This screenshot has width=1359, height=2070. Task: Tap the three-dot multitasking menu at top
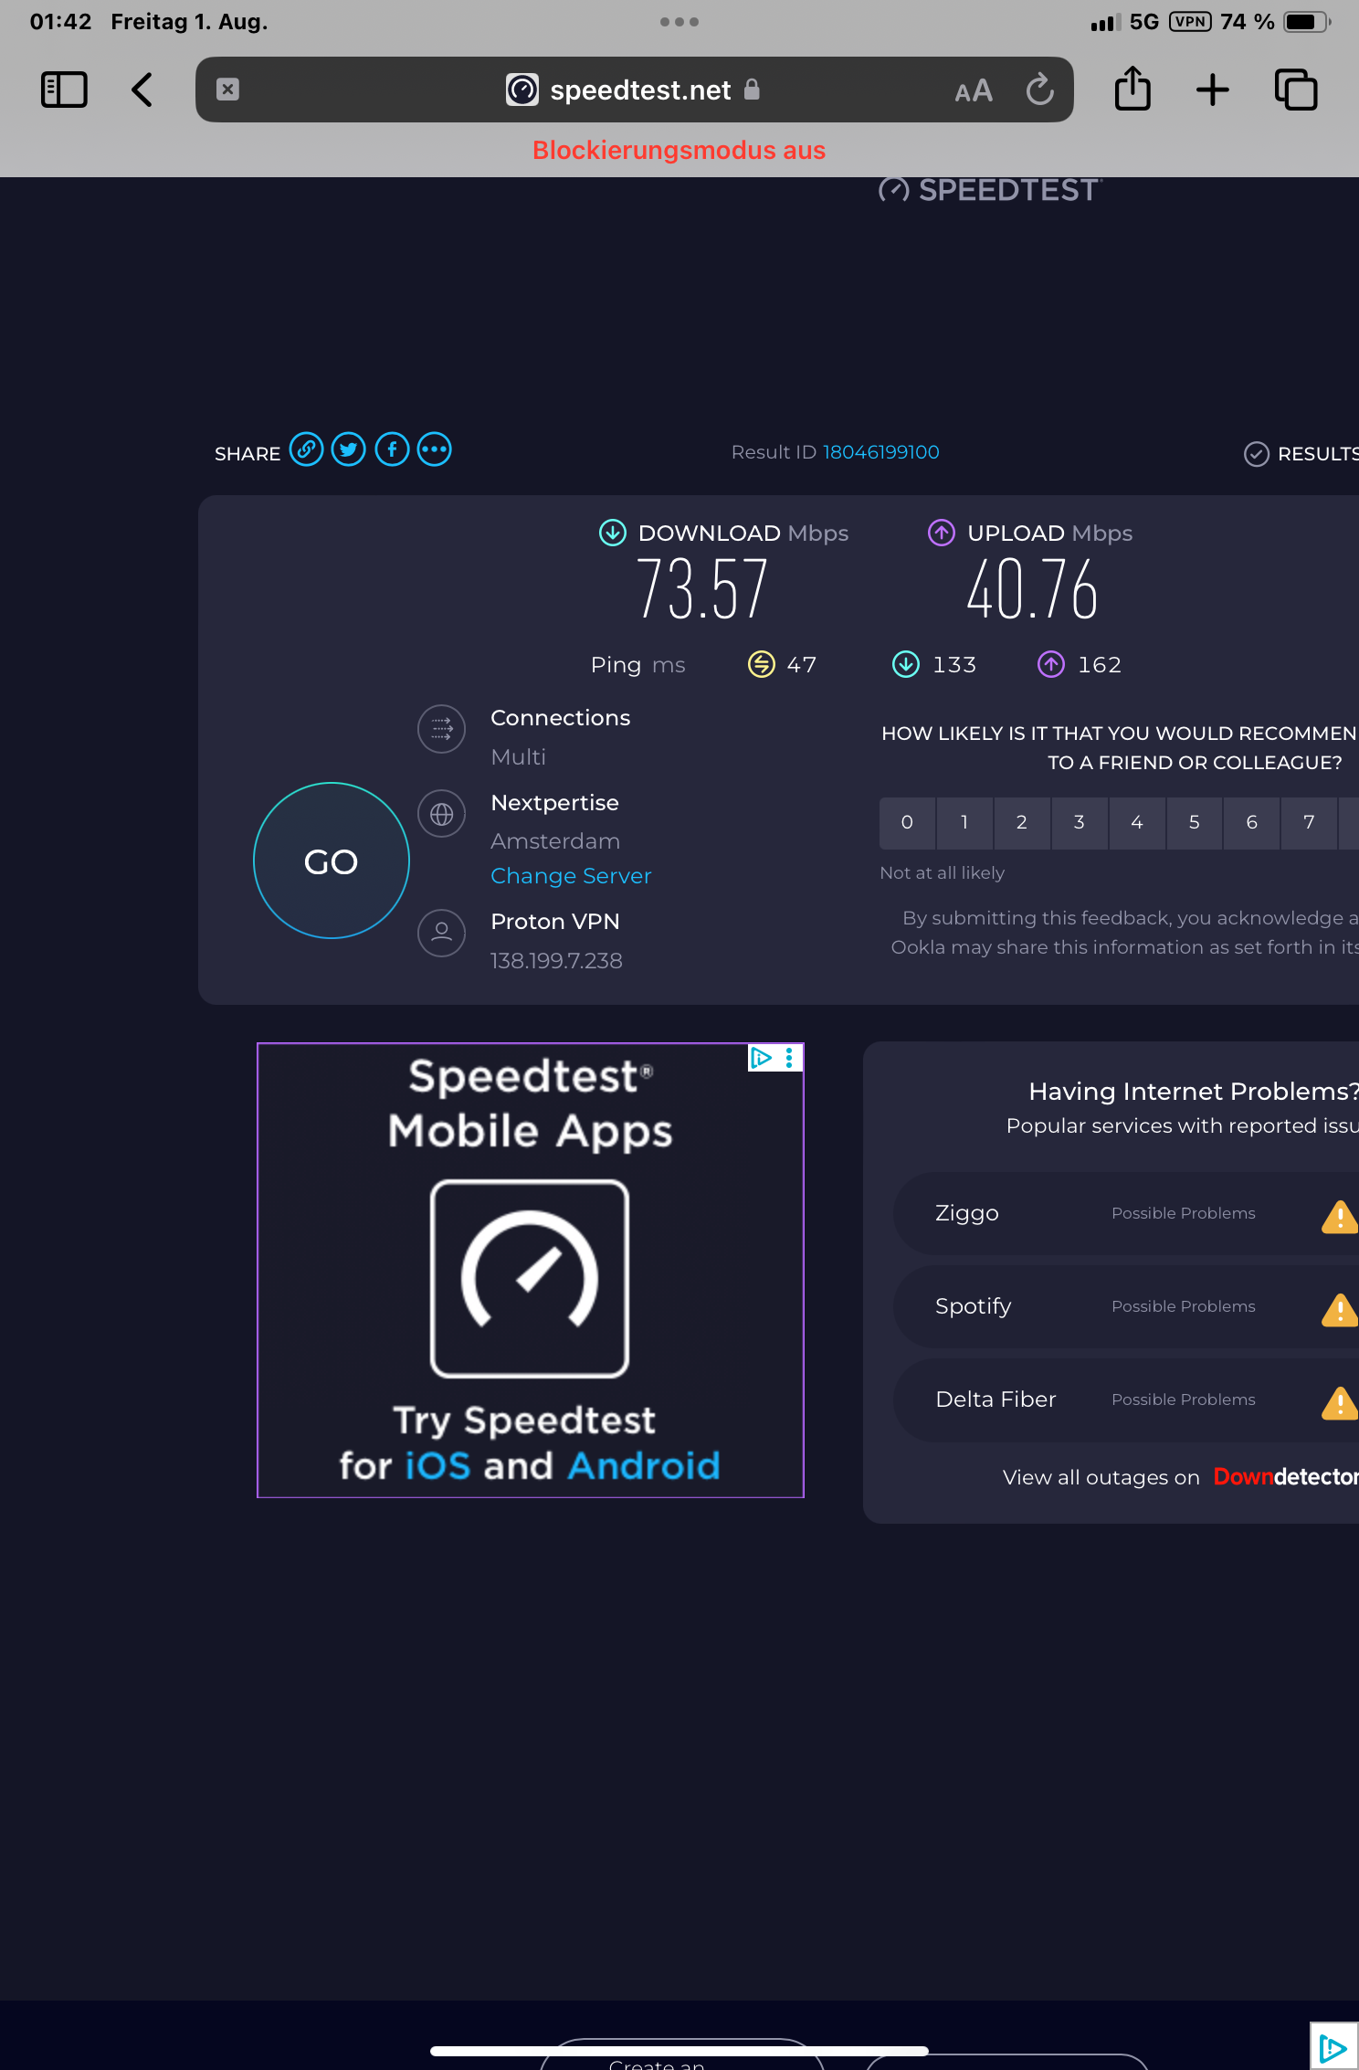coord(679,22)
